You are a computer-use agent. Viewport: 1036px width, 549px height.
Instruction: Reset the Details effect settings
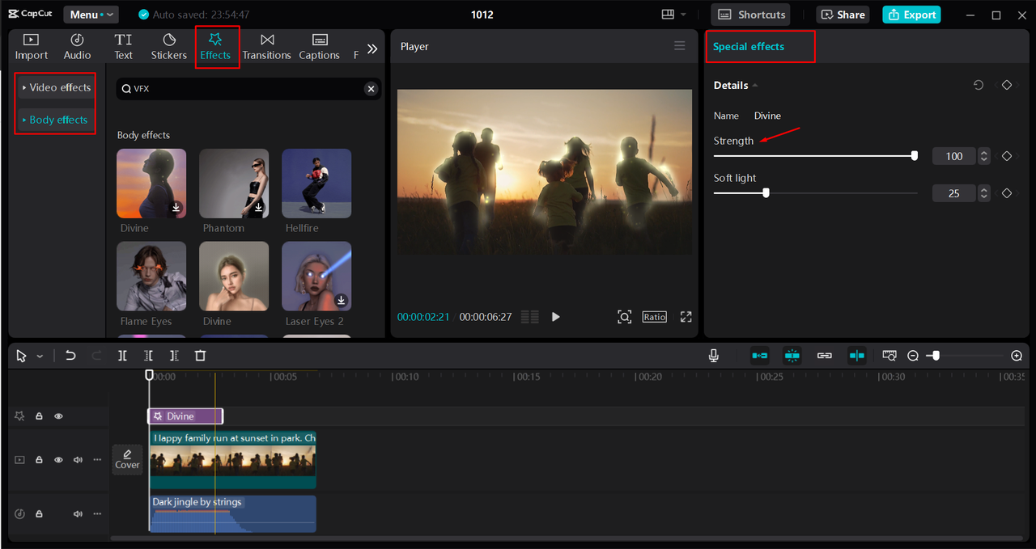tap(979, 85)
